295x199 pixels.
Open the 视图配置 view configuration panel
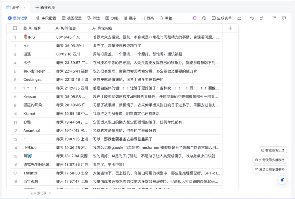coord(71,18)
